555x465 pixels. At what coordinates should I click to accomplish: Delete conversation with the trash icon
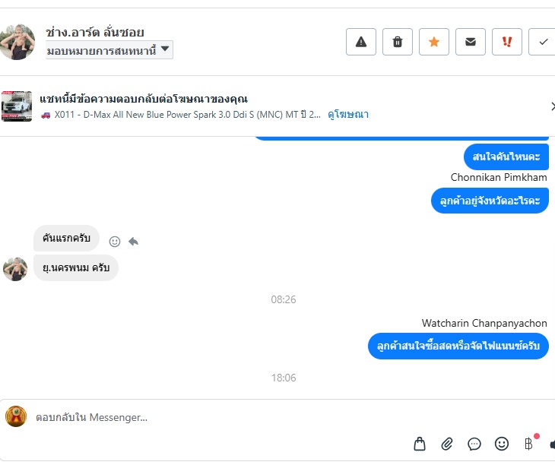point(398,42)
